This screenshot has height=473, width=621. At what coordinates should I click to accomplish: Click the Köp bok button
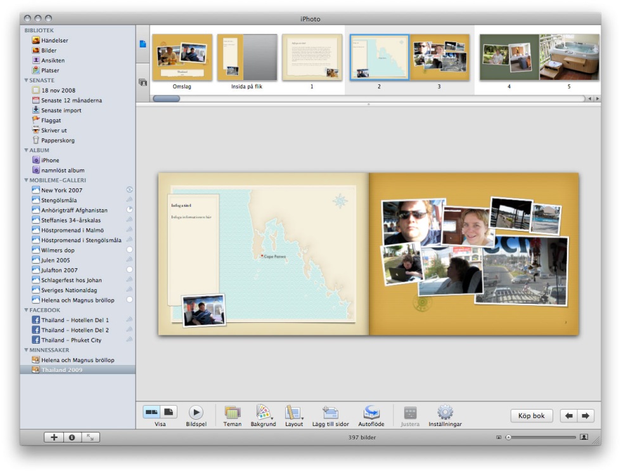click(x=531, y=416)
